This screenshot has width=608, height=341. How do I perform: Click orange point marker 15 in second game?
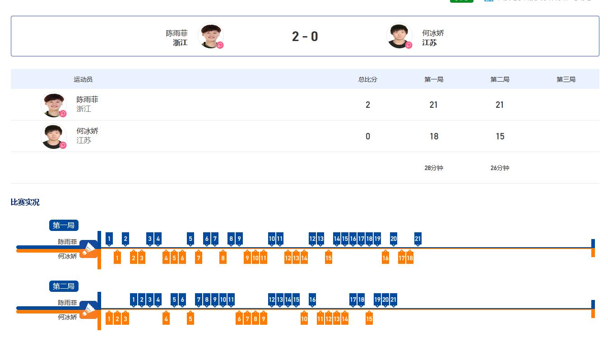(369, 318)
